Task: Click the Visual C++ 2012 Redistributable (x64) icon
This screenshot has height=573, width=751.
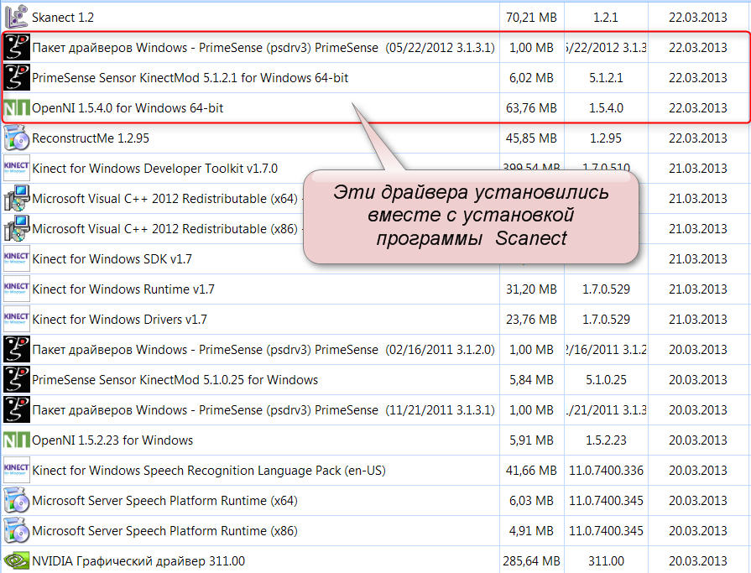Action: tap(16, 198)
